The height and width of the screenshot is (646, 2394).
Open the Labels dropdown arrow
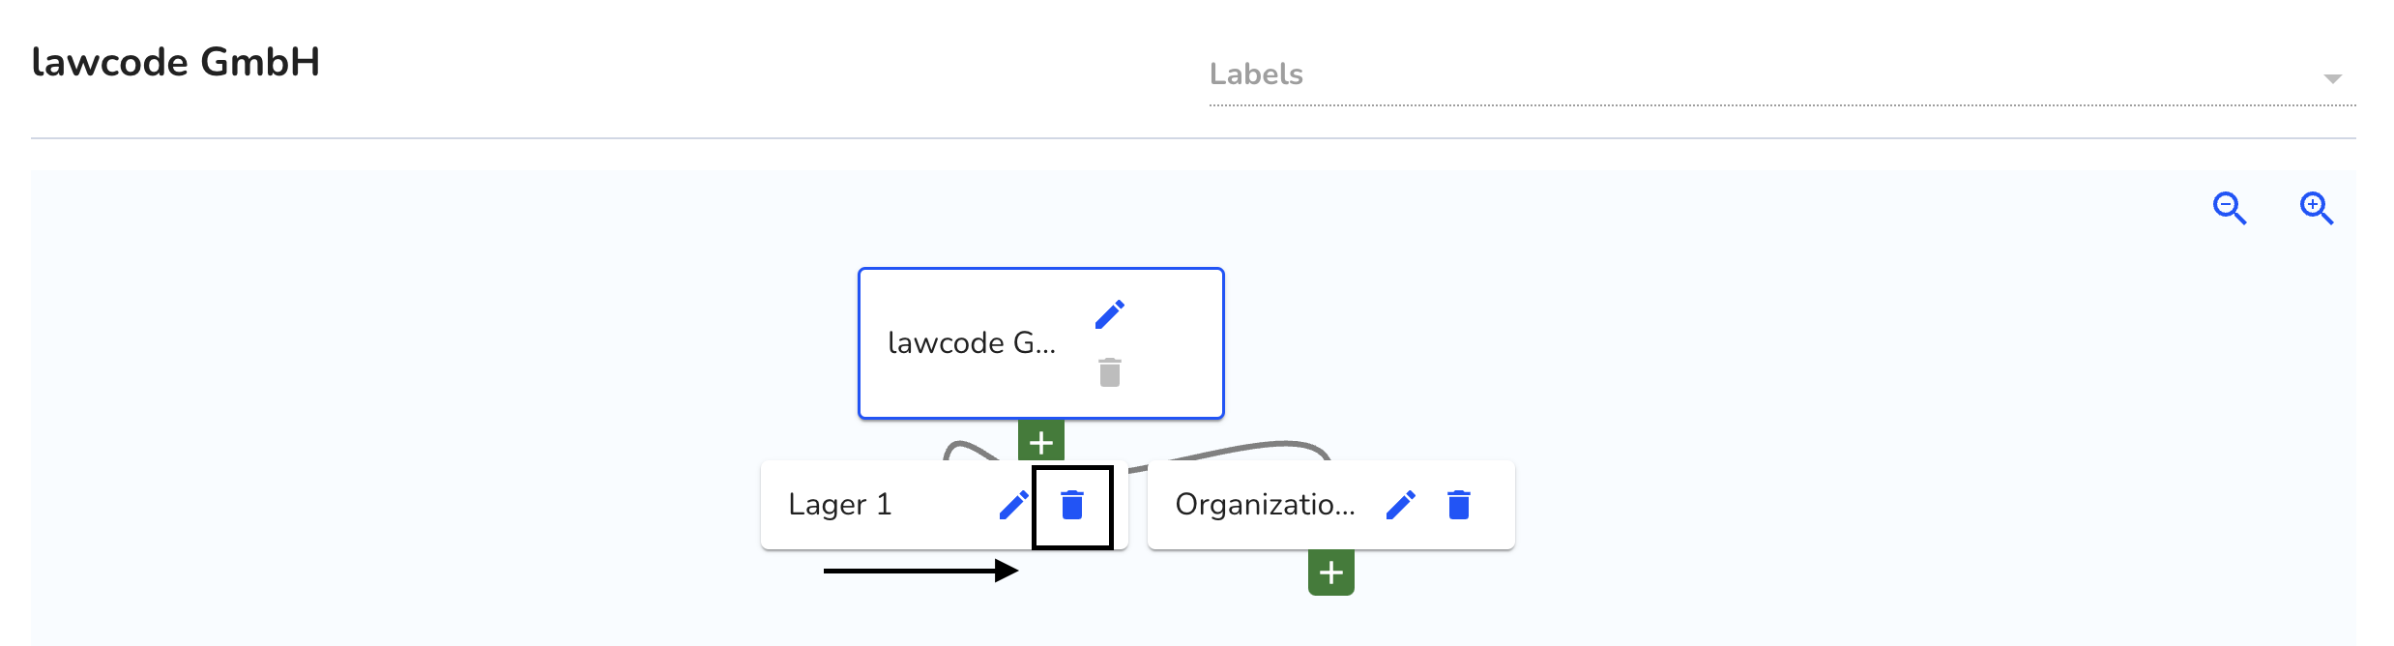[x=2333, y=78]
